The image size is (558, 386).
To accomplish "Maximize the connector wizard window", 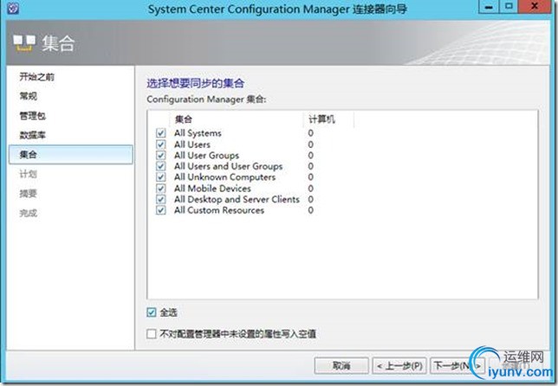I will pyautogui.click(x=509, y=7).
